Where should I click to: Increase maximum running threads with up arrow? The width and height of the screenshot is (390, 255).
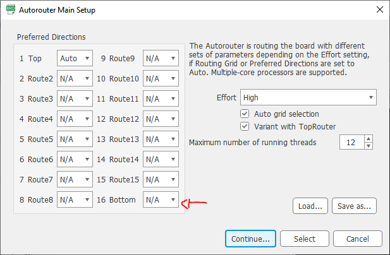369,139
